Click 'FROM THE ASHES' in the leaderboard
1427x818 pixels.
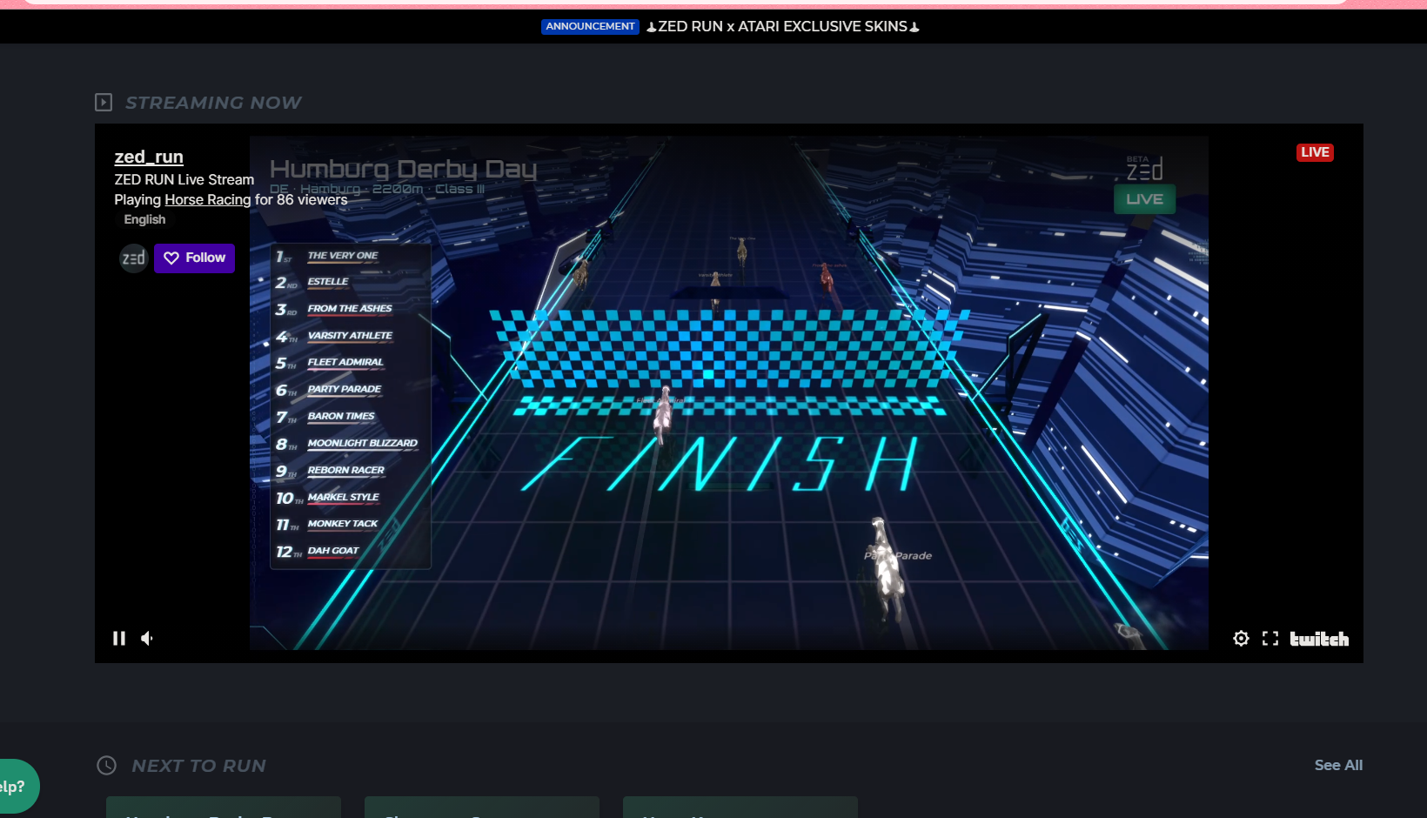click(x=350, y=309)
